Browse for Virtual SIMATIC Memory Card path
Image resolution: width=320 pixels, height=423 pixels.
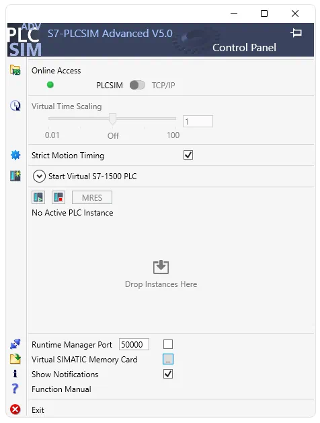coord(168,359)
